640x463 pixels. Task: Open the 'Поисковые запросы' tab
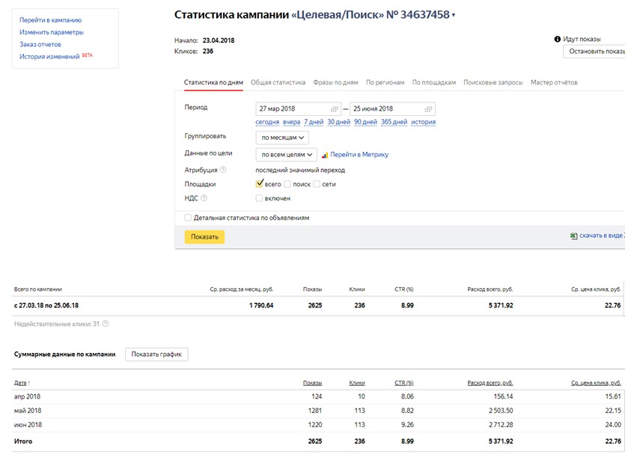click(x=493, y=82)
